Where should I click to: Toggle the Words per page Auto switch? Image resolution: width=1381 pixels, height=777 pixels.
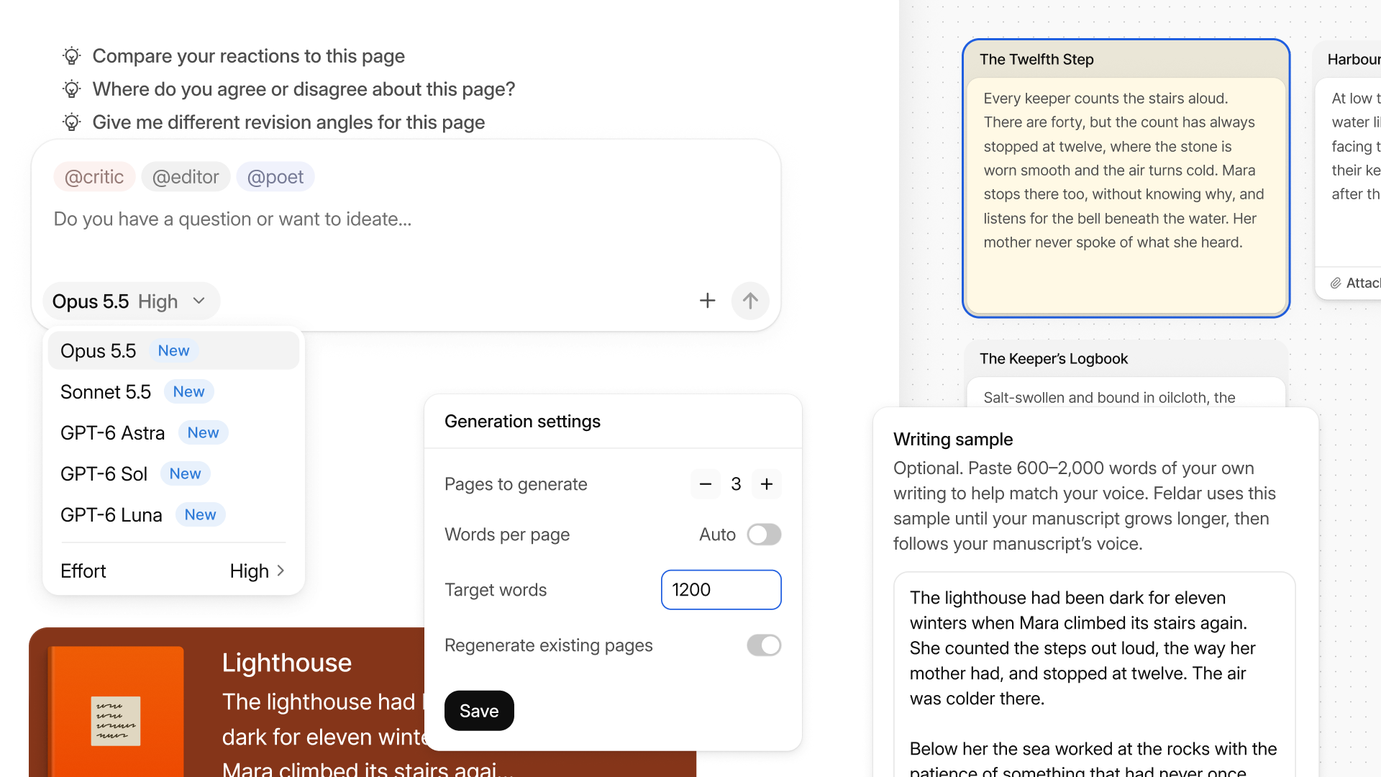pyautogui.click(x=764, y=535)
